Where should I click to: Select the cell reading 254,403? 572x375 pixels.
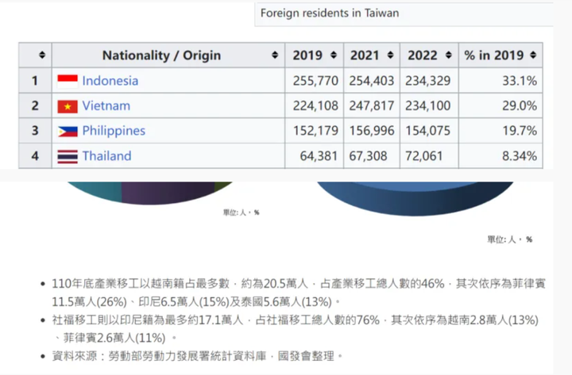(x=372, y=80)
